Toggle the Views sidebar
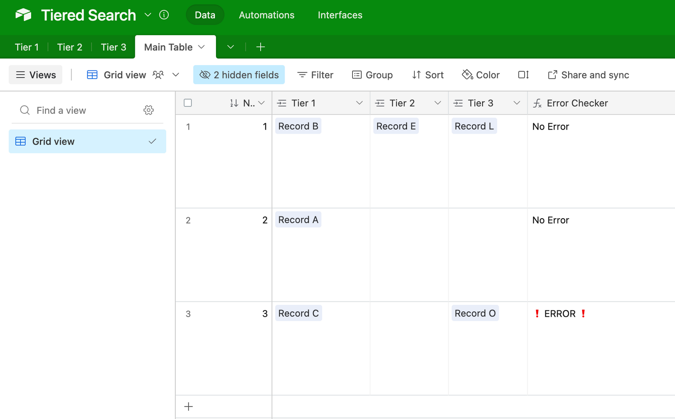 36,75
